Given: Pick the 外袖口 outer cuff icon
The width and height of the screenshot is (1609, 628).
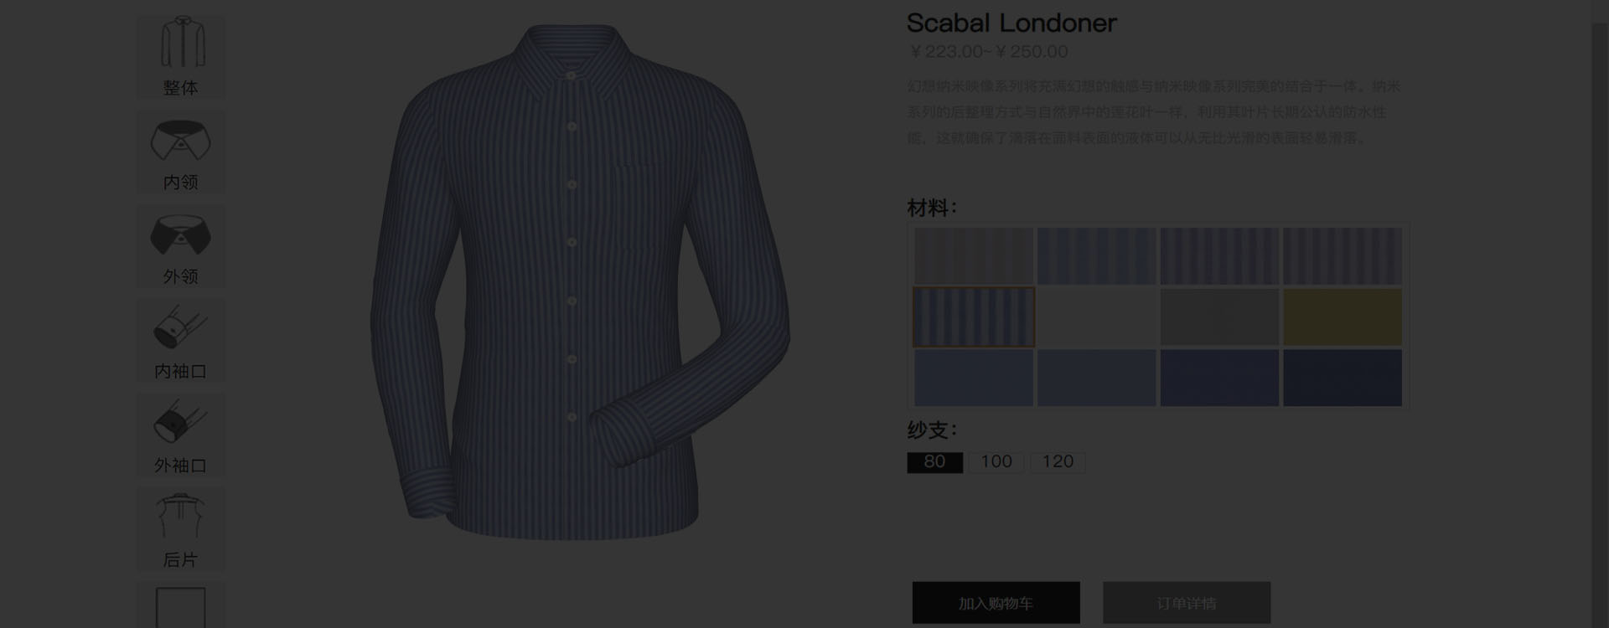Looking at the screenshot, I should (x=181, y=435).
